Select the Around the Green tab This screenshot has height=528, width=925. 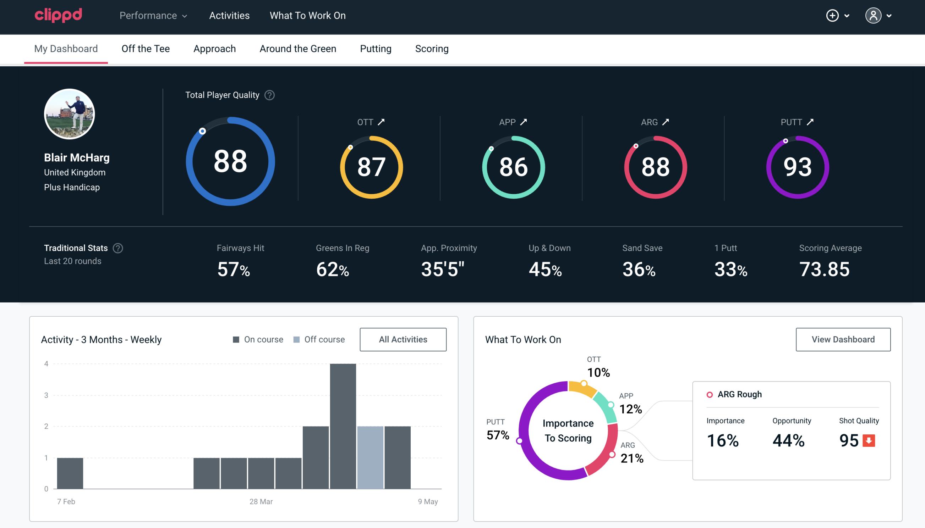coord(298,48)
